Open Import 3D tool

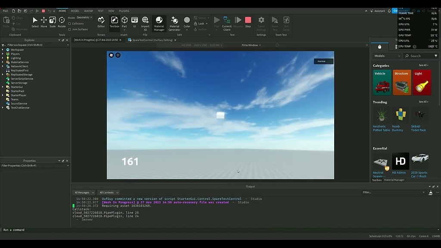pyautogui.click(x=145, y=24)
